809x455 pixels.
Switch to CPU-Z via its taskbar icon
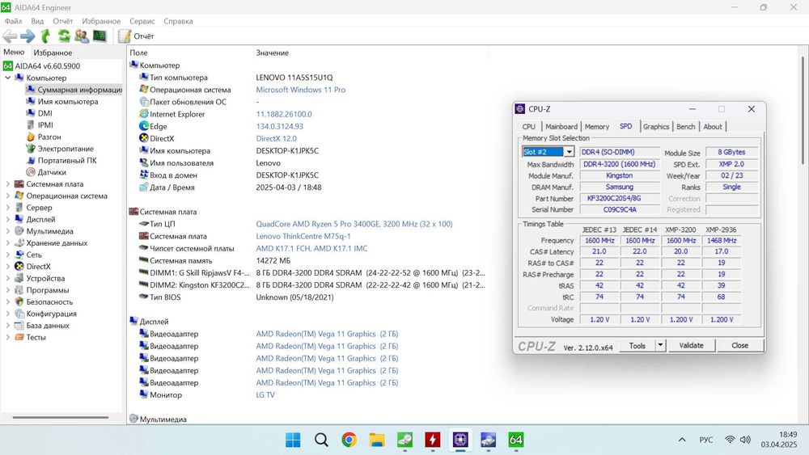[460, 440]
